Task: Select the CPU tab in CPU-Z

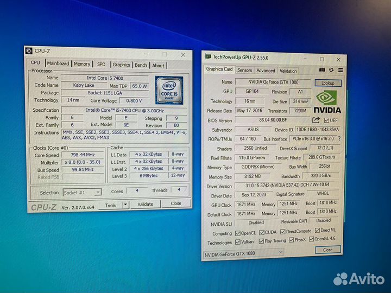Action: point(35,62)
